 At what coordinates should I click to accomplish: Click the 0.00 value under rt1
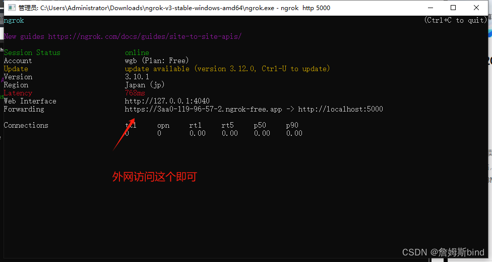[x=198, y=133]
